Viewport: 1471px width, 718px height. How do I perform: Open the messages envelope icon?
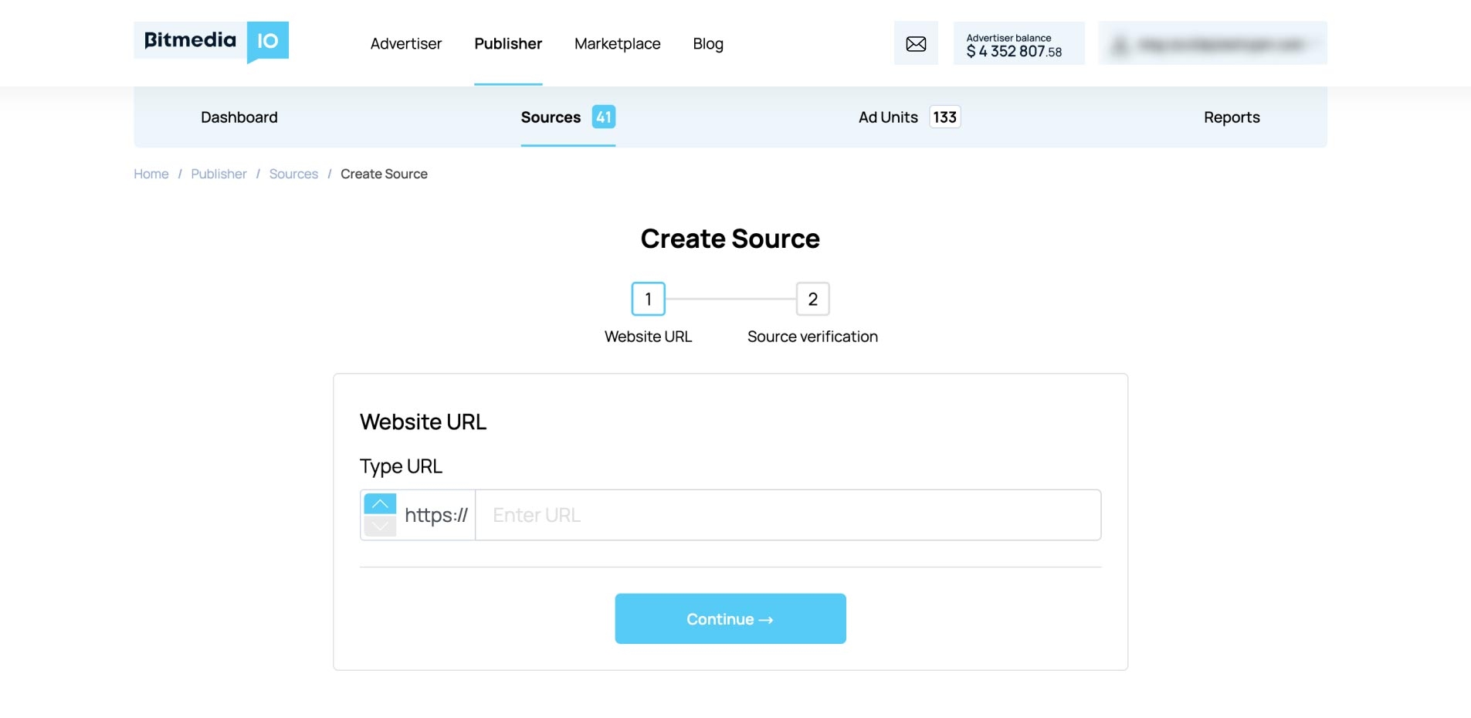click(x=916, y=44)
